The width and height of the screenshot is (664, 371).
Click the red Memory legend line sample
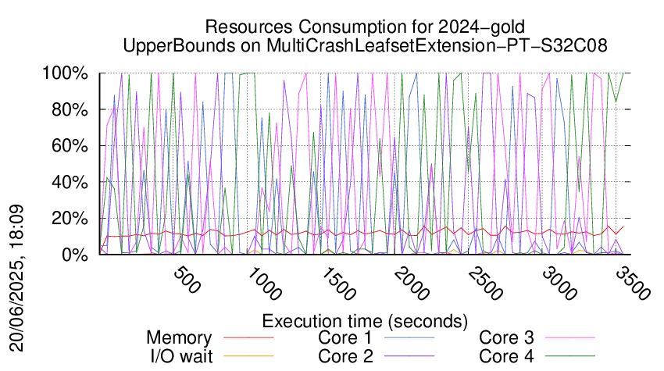coord(248,337)
